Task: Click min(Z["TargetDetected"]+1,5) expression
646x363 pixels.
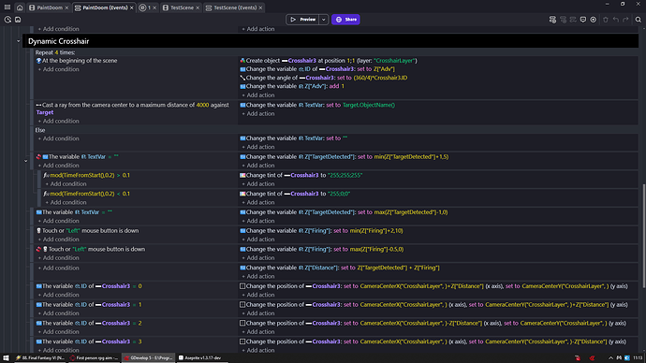Action: [411, 157]
